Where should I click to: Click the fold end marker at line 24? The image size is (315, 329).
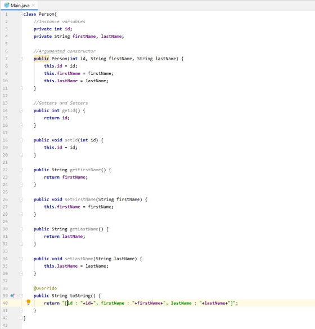click(21, 184)
